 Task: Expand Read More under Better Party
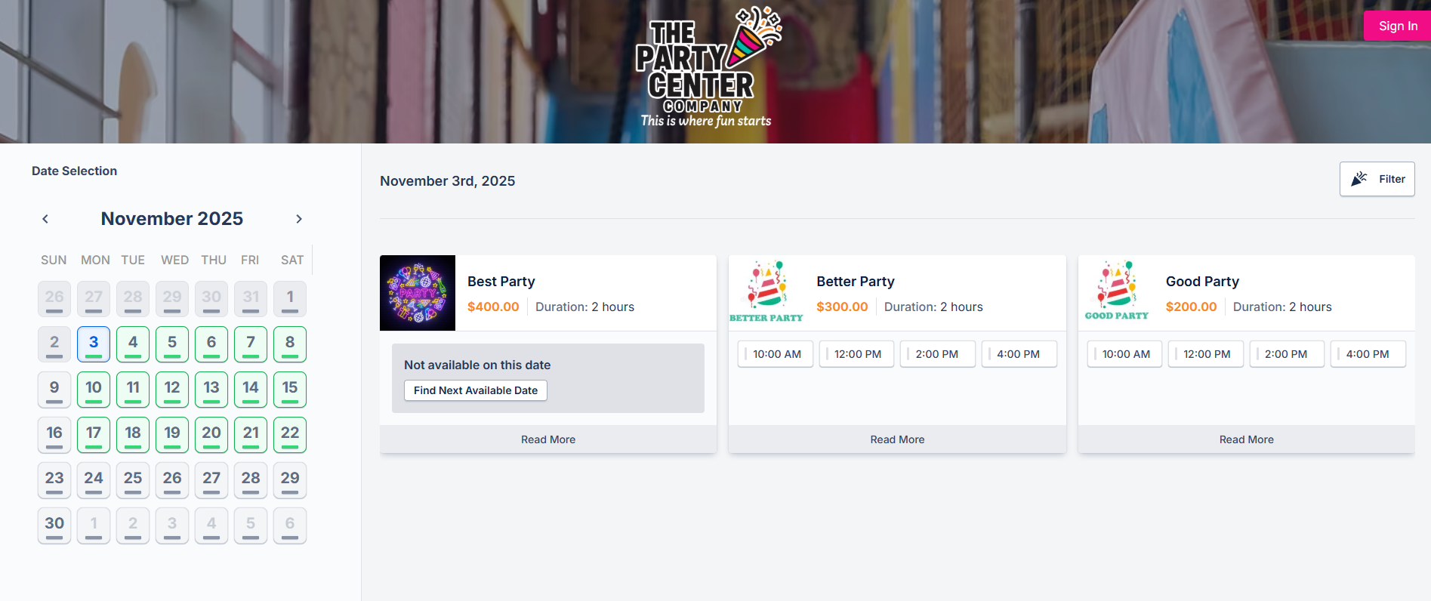click(x=897, y=439)
